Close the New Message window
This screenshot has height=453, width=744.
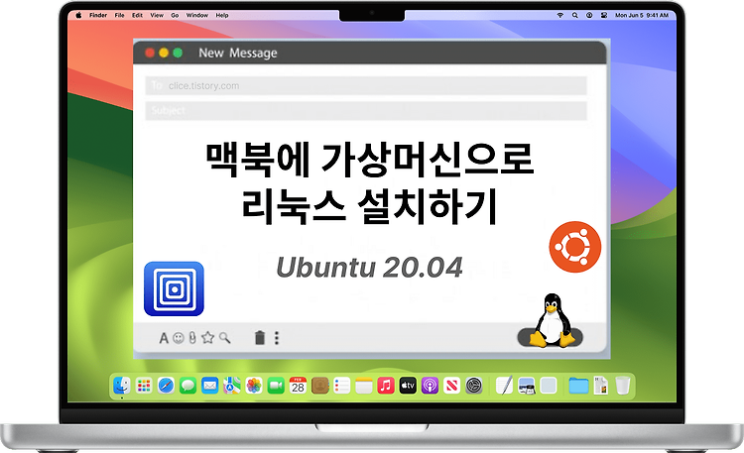coord(150,53)
